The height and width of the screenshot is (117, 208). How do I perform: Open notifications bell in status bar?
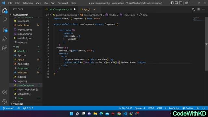(204, 108)
